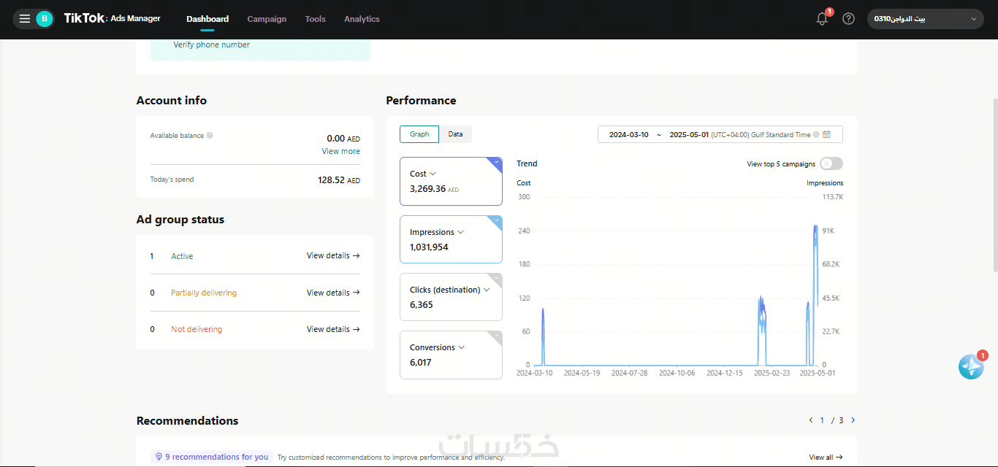Viewport: 998px width, 467px height.
Task: Click the notification bell icon
Action: pyautogui.click(x=822, y=19)
